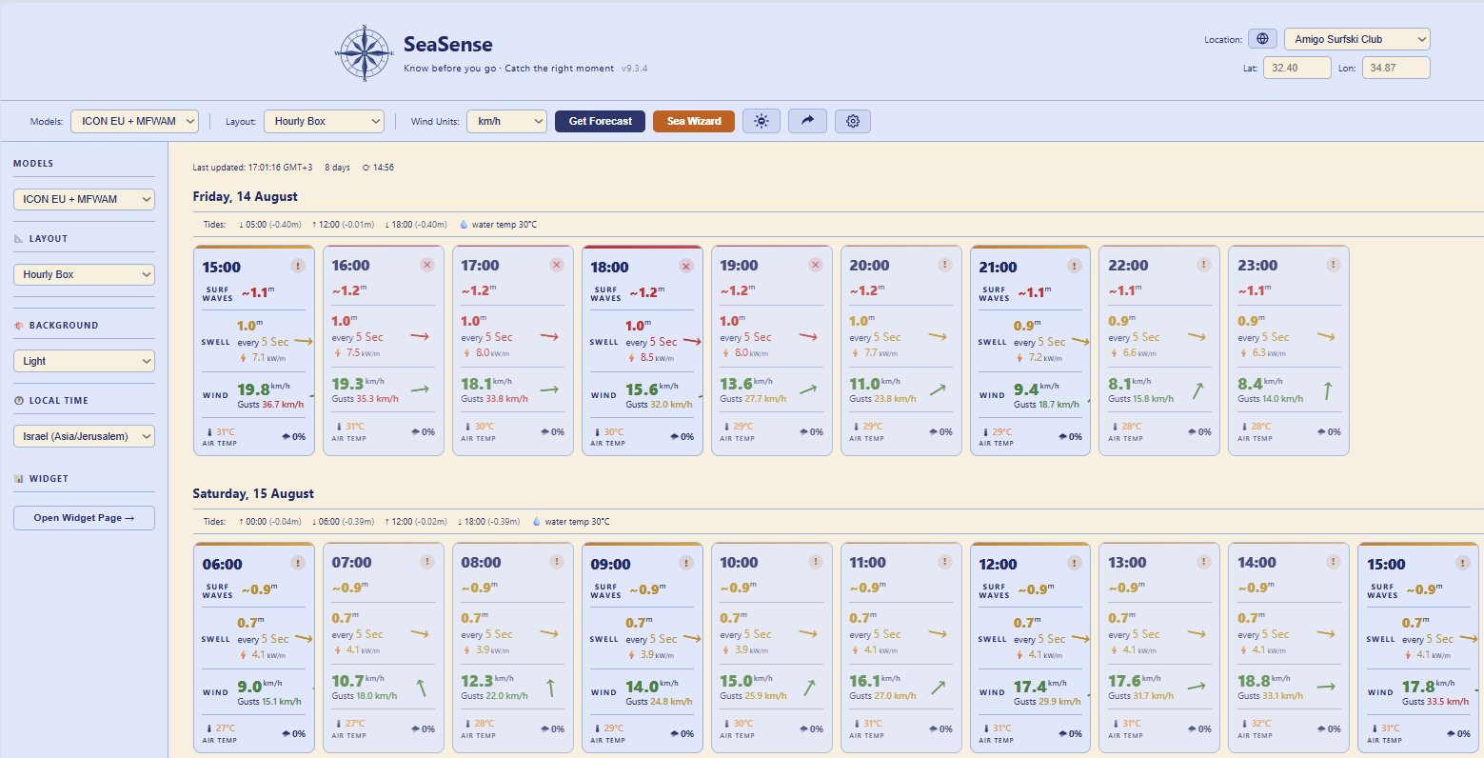1484x758 pixels.
Task: Click the warning icon on Friday 15:00 card
Action: (298, 267)
